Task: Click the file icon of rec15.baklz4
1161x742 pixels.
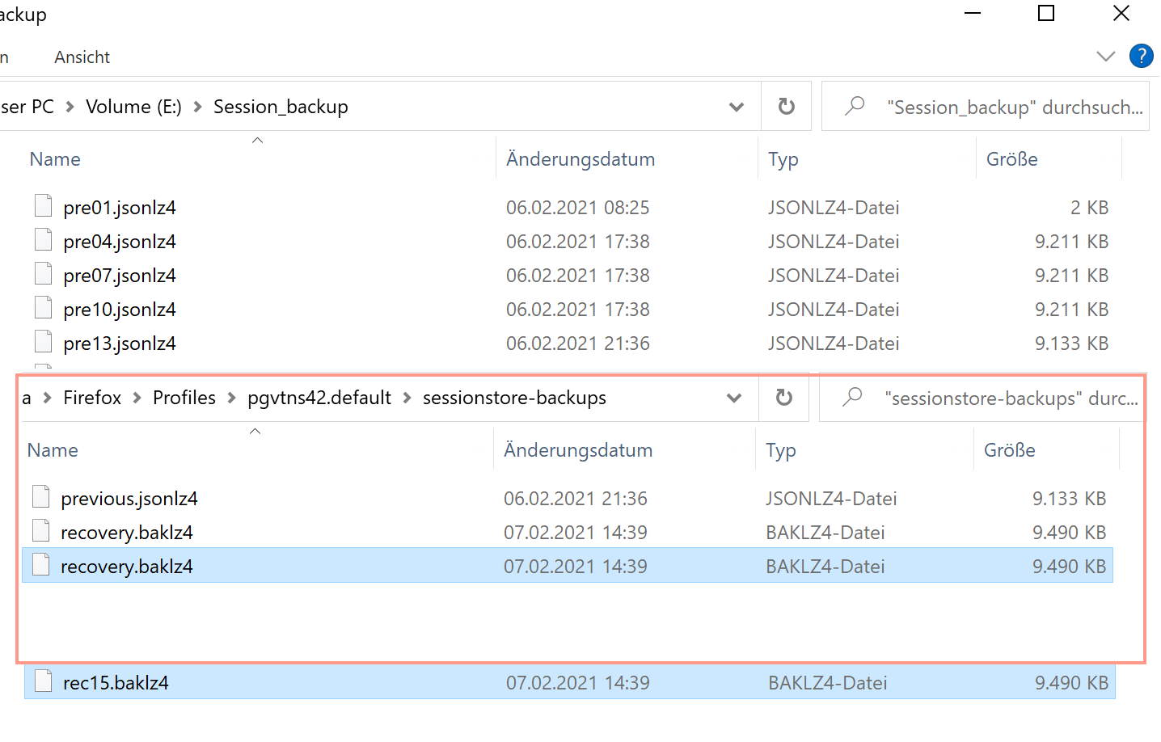Action: pos(44,681)
